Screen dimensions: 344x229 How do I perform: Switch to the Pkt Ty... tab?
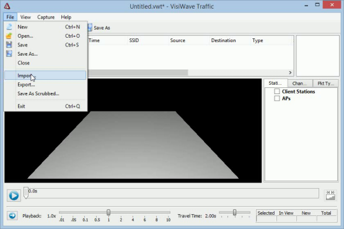click(325, 84)
